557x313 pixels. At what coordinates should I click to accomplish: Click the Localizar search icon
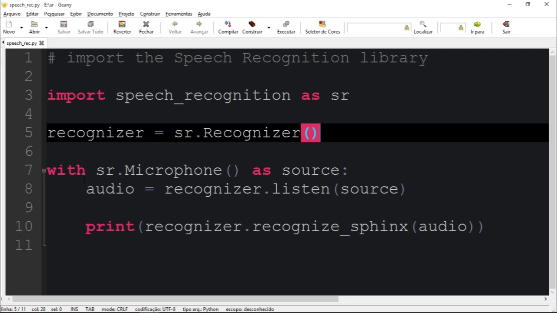tap(423, 24)
